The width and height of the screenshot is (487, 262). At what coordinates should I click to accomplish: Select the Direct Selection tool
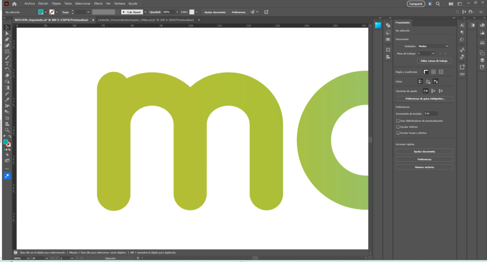(x=7, y=34)
